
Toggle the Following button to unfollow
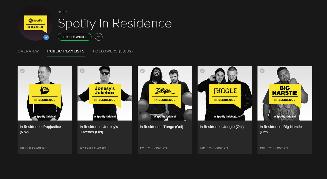tap(75, 37)
